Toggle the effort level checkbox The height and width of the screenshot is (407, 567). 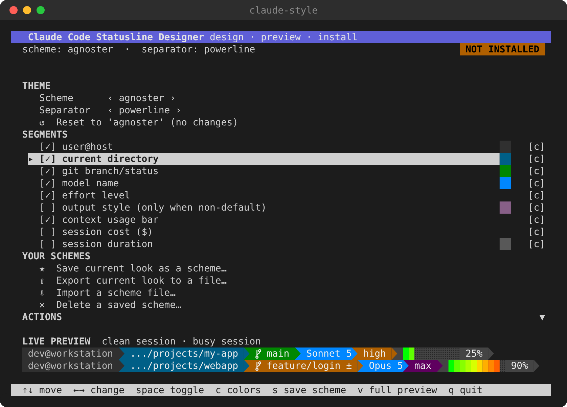[x=48, y=195]
